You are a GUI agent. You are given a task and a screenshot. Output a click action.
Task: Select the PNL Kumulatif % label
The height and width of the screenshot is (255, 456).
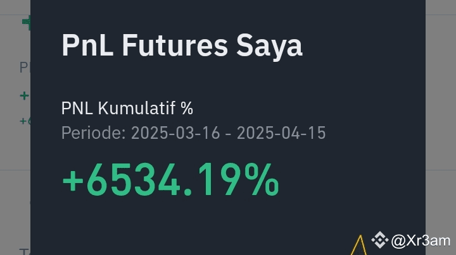click(x=127, y=109)
